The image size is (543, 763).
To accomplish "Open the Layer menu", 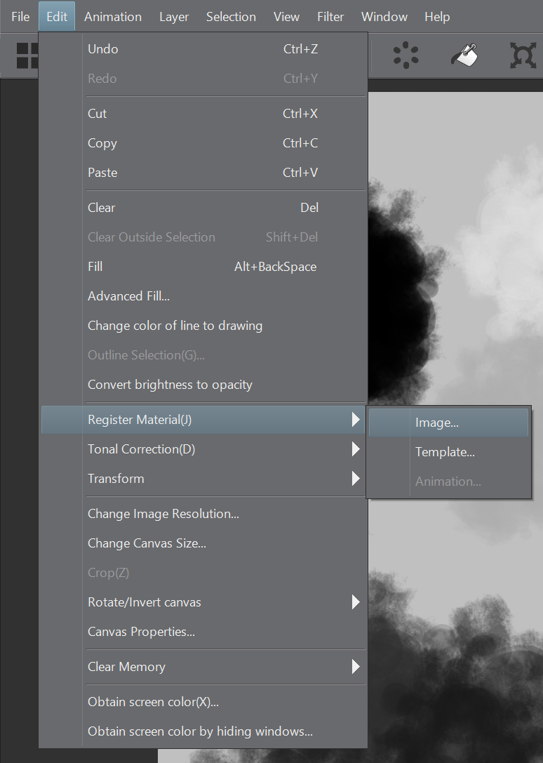I will coord(174,17).
